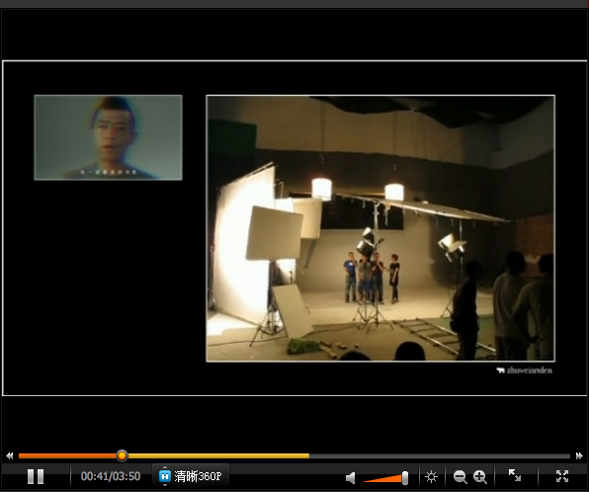The image size is (589, 492).
Task: Click the small face video thumbnail
Action: pos(108,137)
